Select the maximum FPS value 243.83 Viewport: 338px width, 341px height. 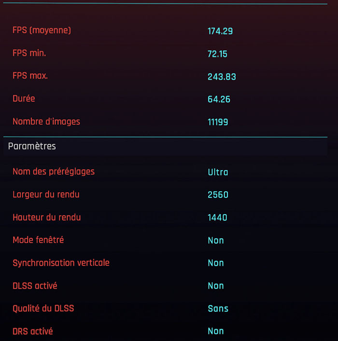[222, 77]
